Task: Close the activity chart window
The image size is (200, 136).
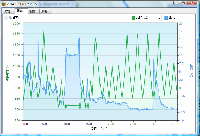Action: coord(192,3)
